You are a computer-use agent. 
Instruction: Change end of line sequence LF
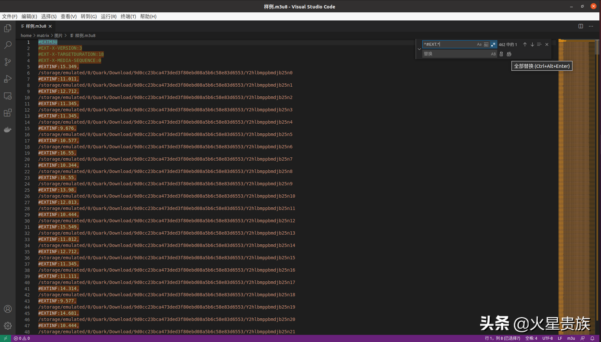click(x=560, y=338)
